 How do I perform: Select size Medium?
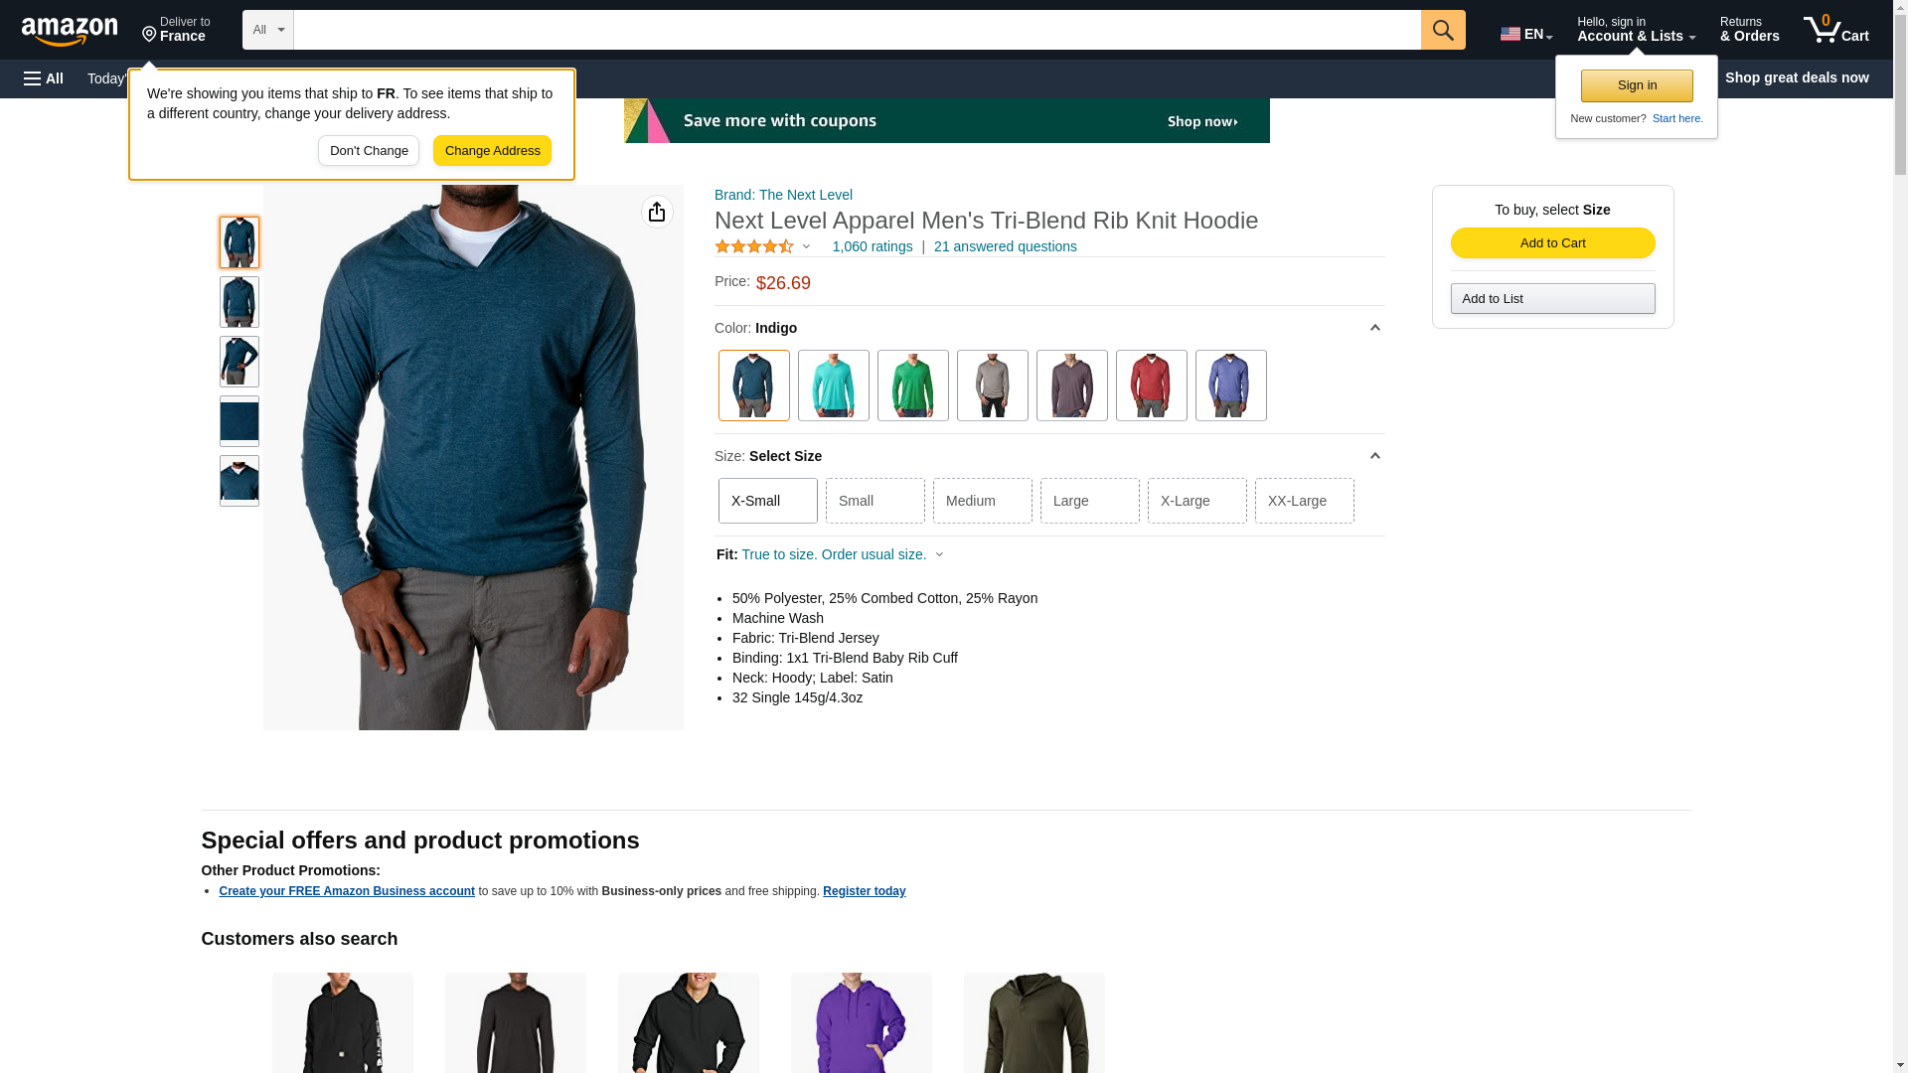[x=983, y=501]
